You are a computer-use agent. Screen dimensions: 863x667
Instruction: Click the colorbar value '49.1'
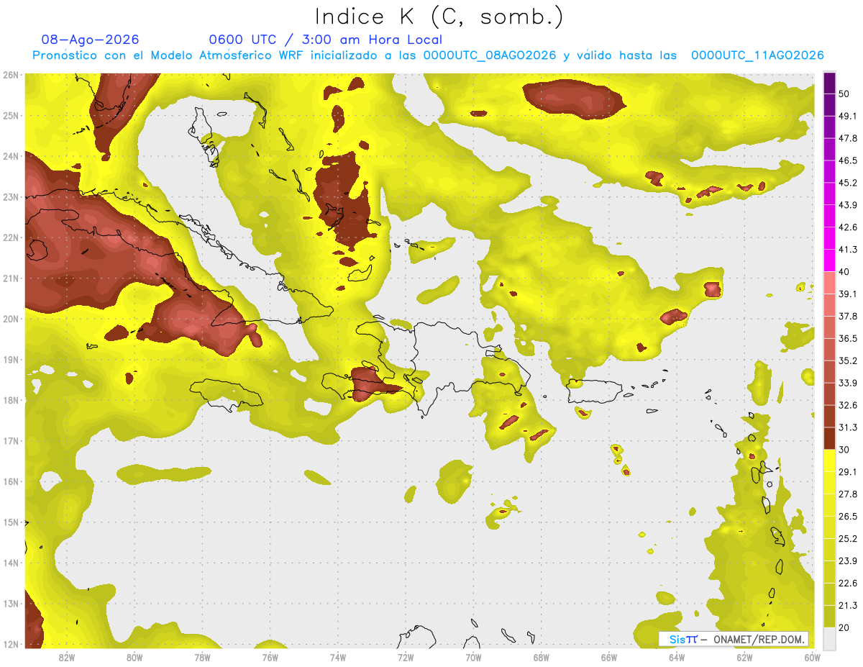(x=848, y=116)
